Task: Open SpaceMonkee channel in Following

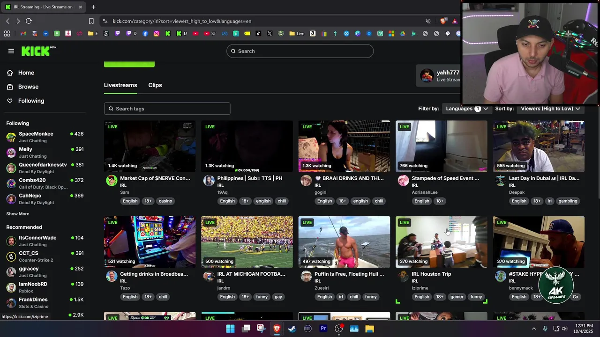Action: pos(45,137)
